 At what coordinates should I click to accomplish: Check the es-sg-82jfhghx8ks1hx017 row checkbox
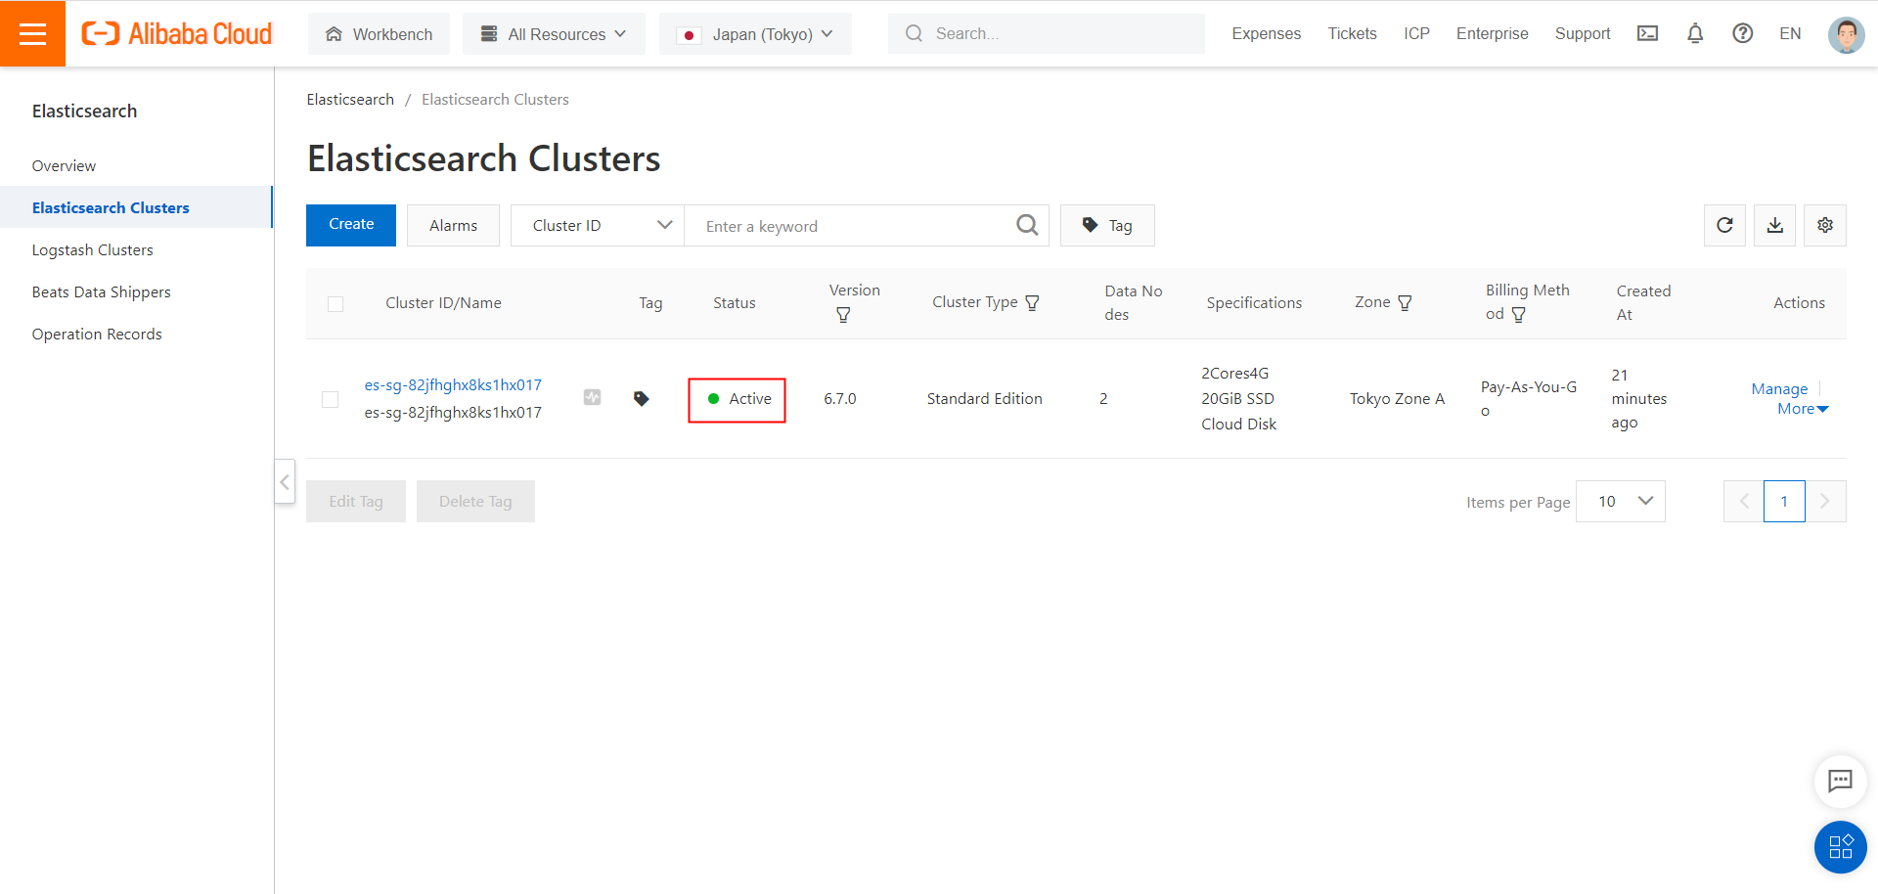330,399
